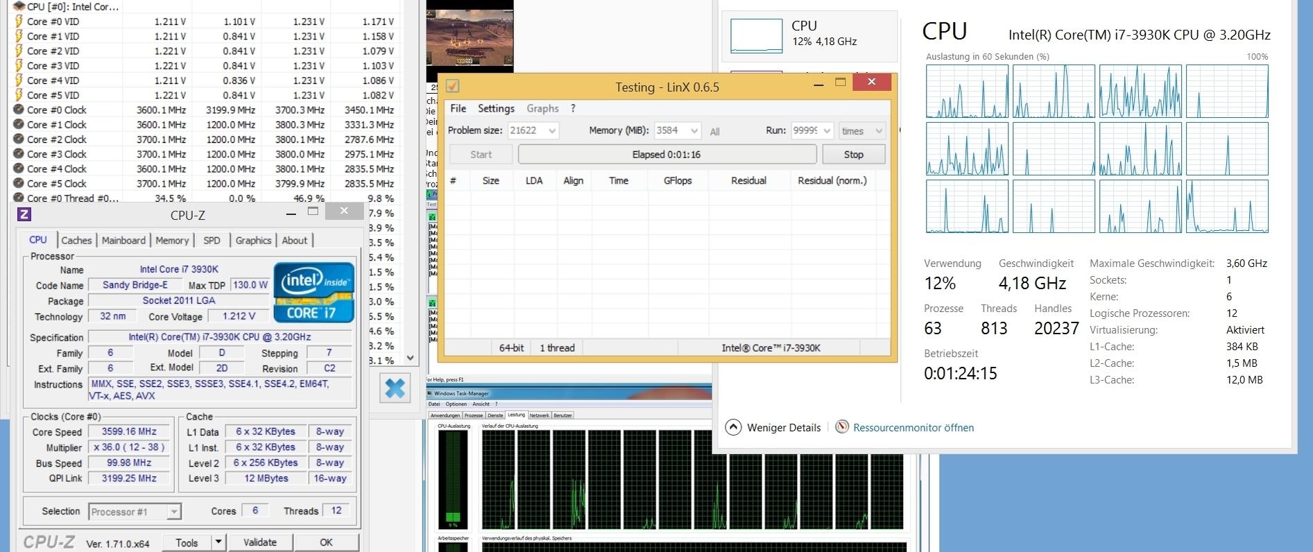Image resolution: width=1313 pixels, height=552 pixels.
Task: Open the Ressourcenmonitor öffnen link
Action: 913,427
